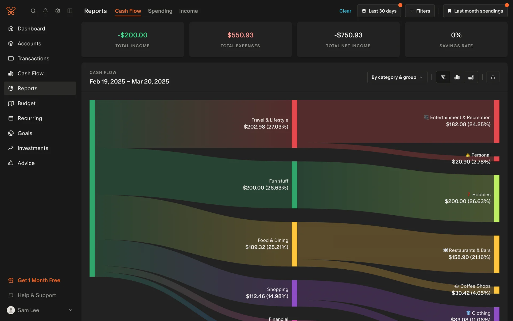
Task: Click the butterfly app logo
Action: tap(11, 11)
